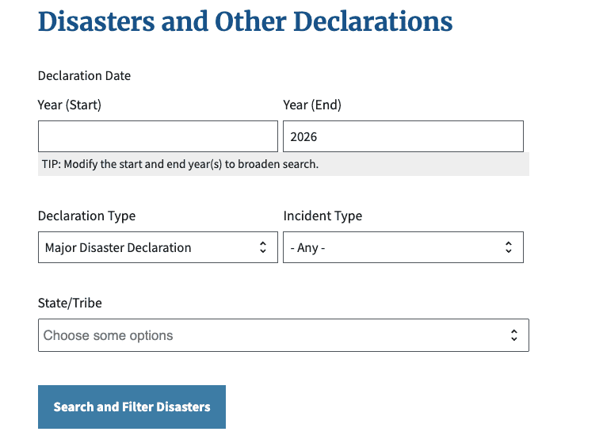Click the Incident Type up-down arrow icon
Screen dimensions: 603x443
click(x=509, y=247)
